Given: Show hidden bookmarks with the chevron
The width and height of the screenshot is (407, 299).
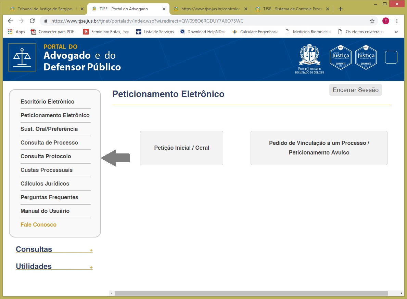Looking at the screenshot, I should (x=396, y=32).
